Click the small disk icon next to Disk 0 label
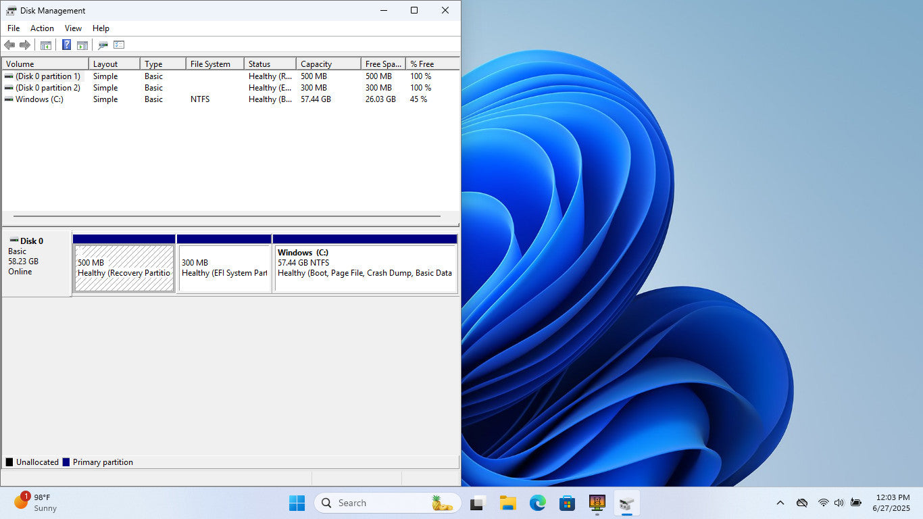This screenshot has height=519, width=923. coord(14,240)
